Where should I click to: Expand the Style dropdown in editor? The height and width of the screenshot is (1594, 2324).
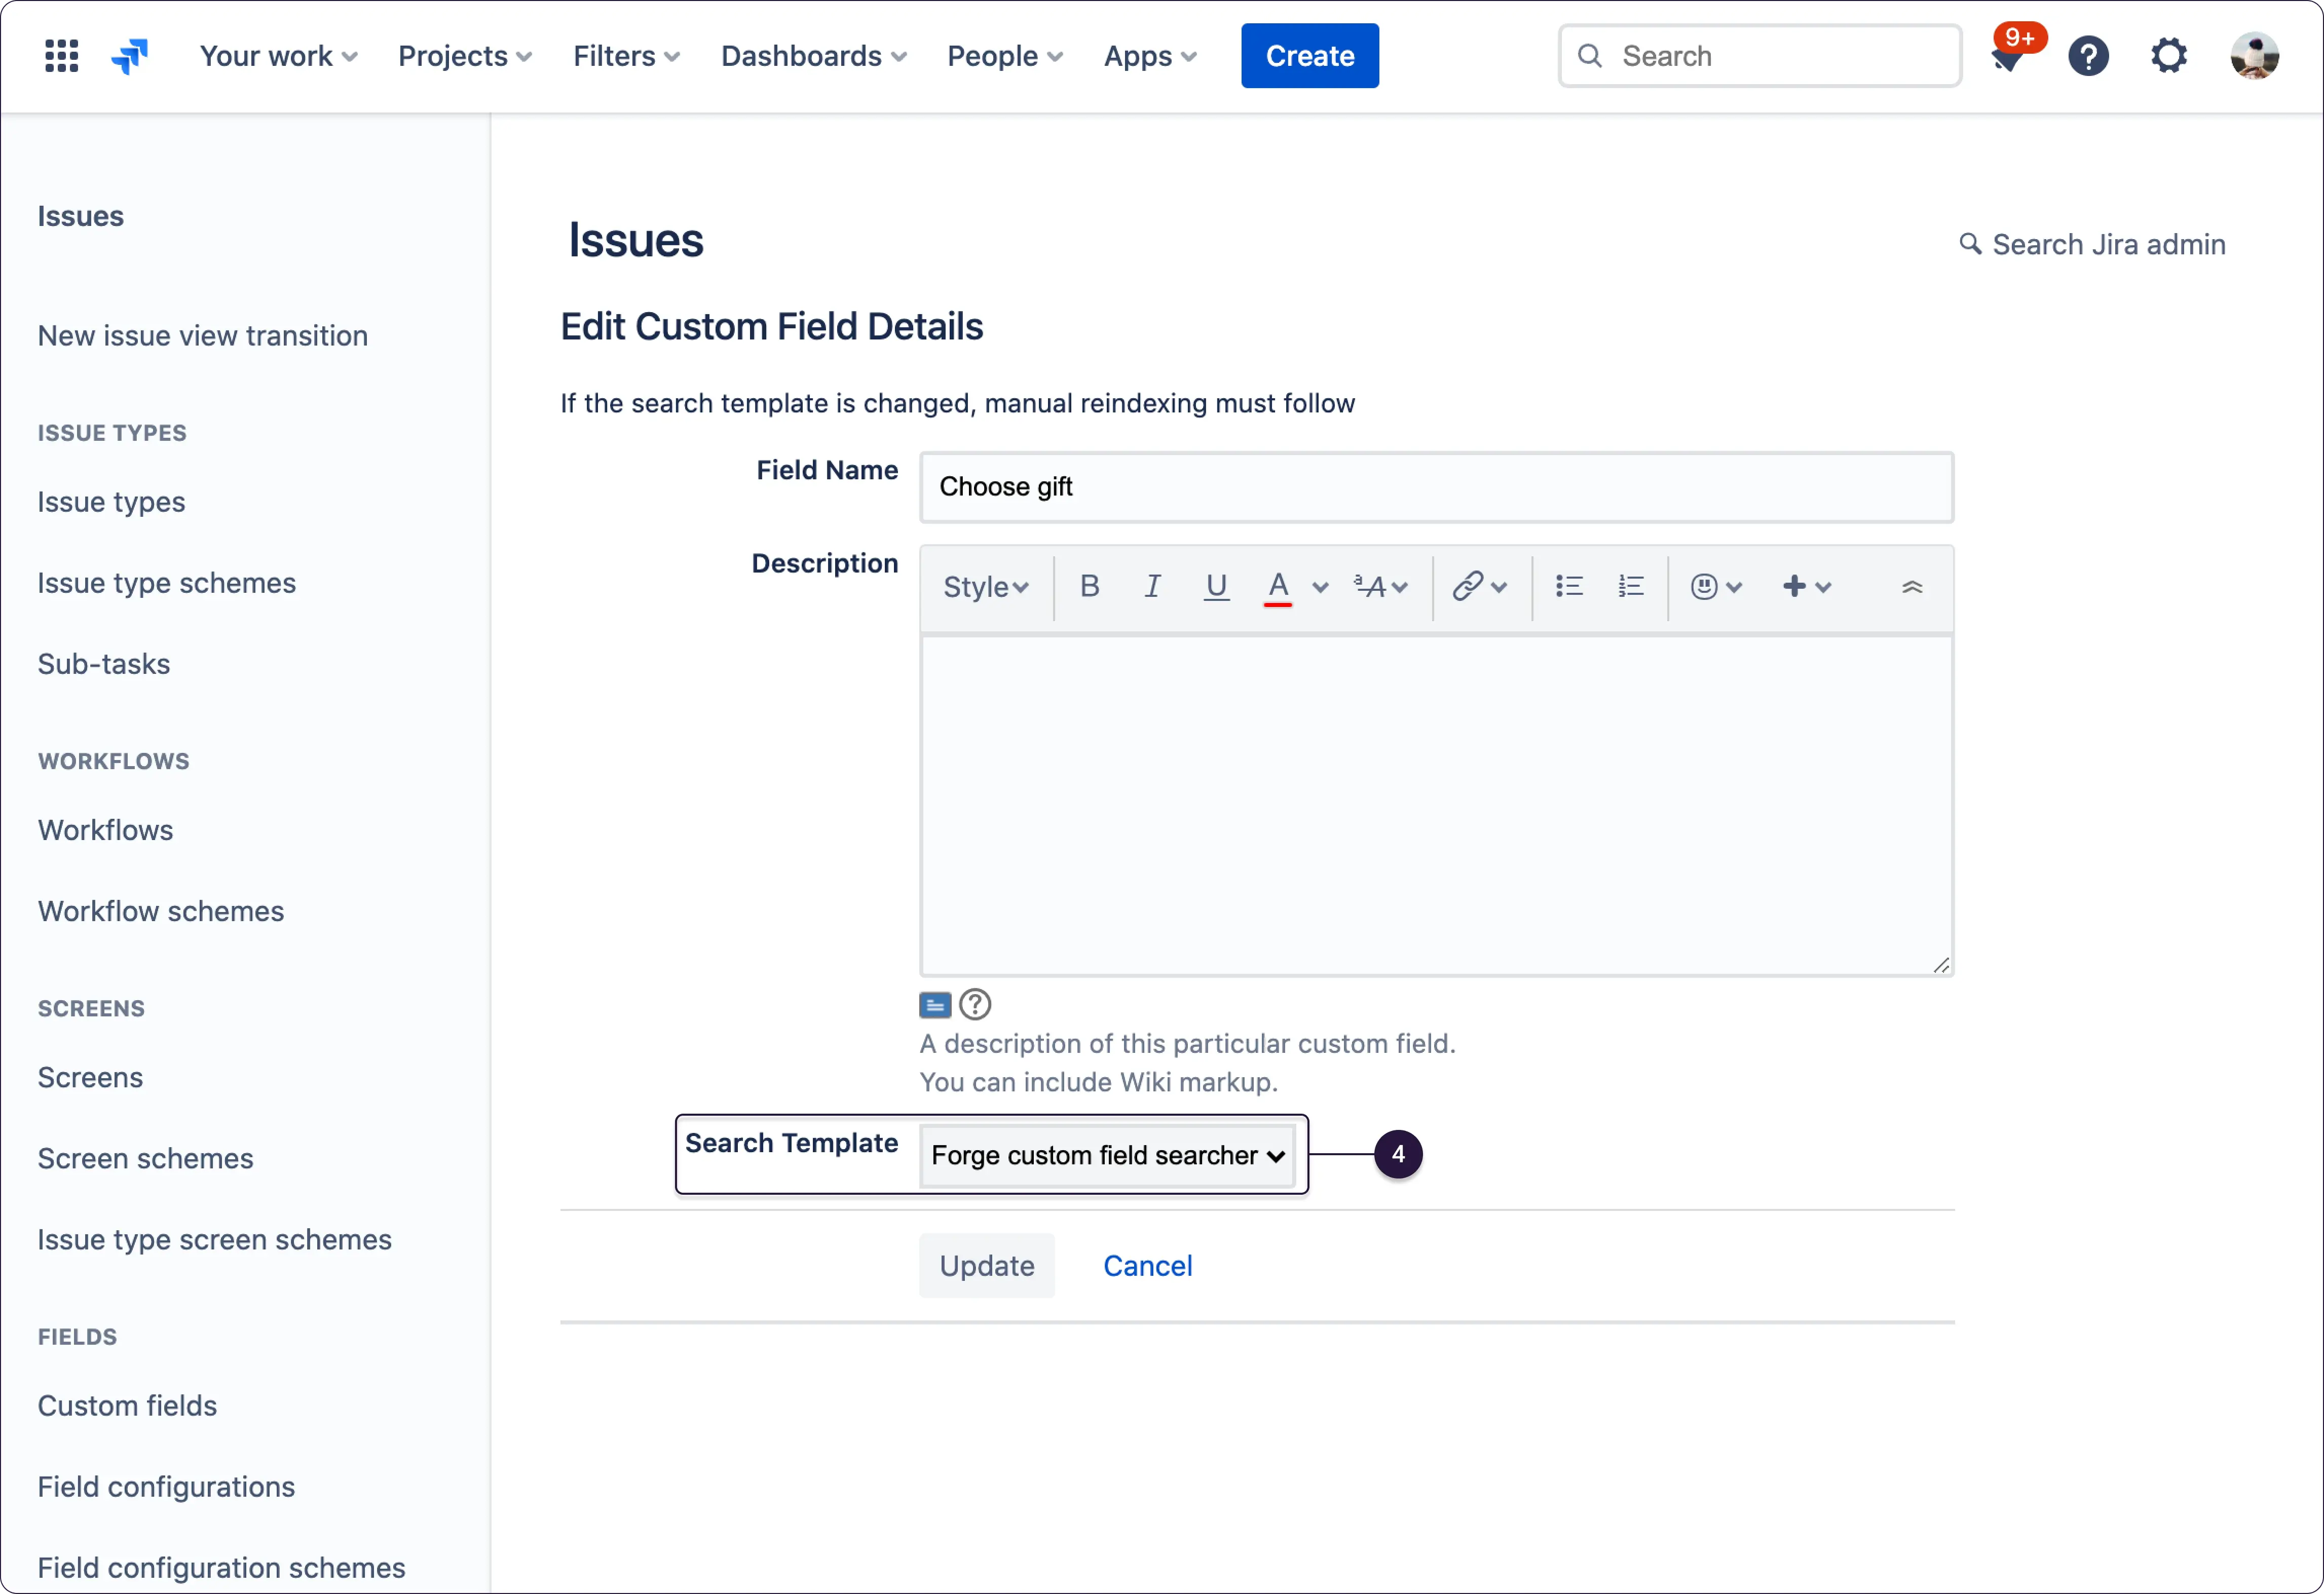(985, 587)
